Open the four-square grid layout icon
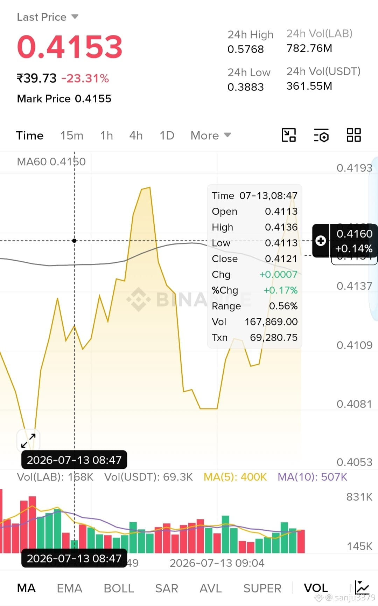Image resolution: width=378 pixels, height=606 pixels. 354,135
